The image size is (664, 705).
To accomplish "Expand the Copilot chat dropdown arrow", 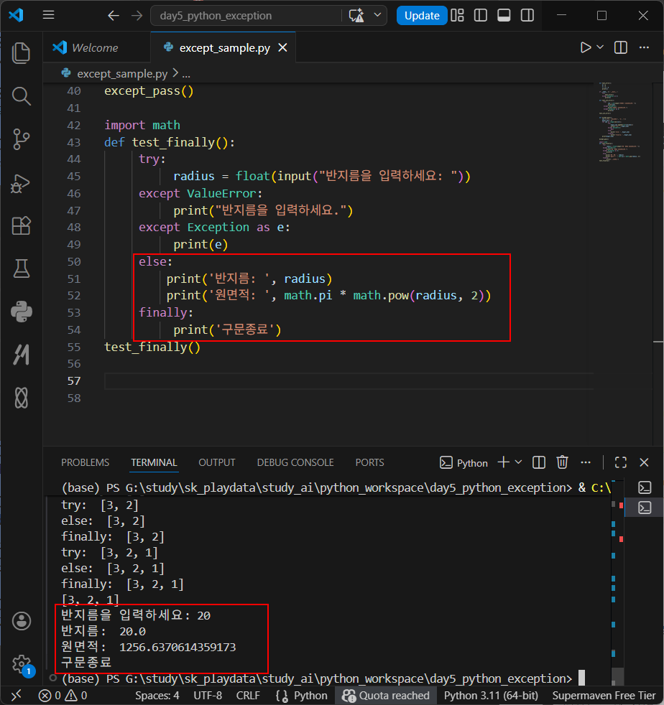I will pos(378,15).
